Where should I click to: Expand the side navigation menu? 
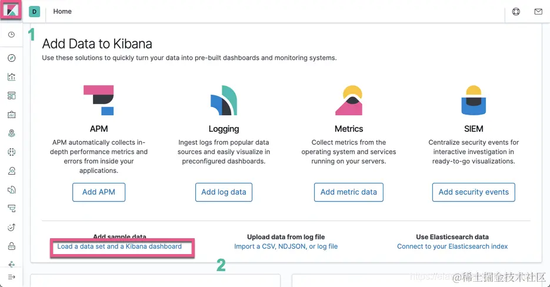tap(11, 276)
